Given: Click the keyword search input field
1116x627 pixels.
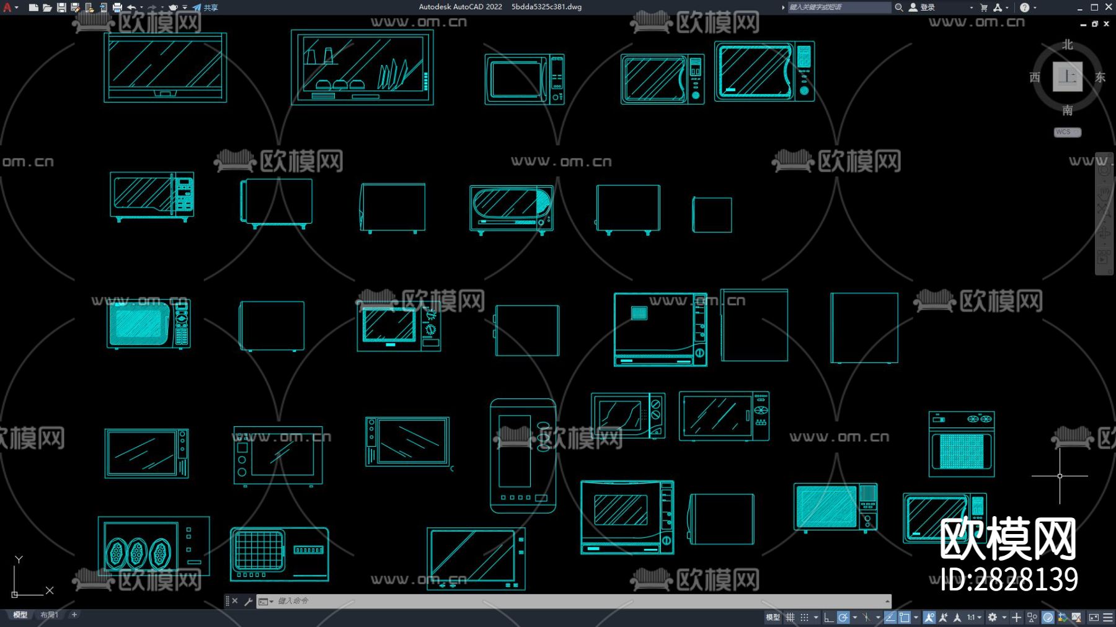Looking at the screenshot, I should pyautogui.click(x=839, y=7).
